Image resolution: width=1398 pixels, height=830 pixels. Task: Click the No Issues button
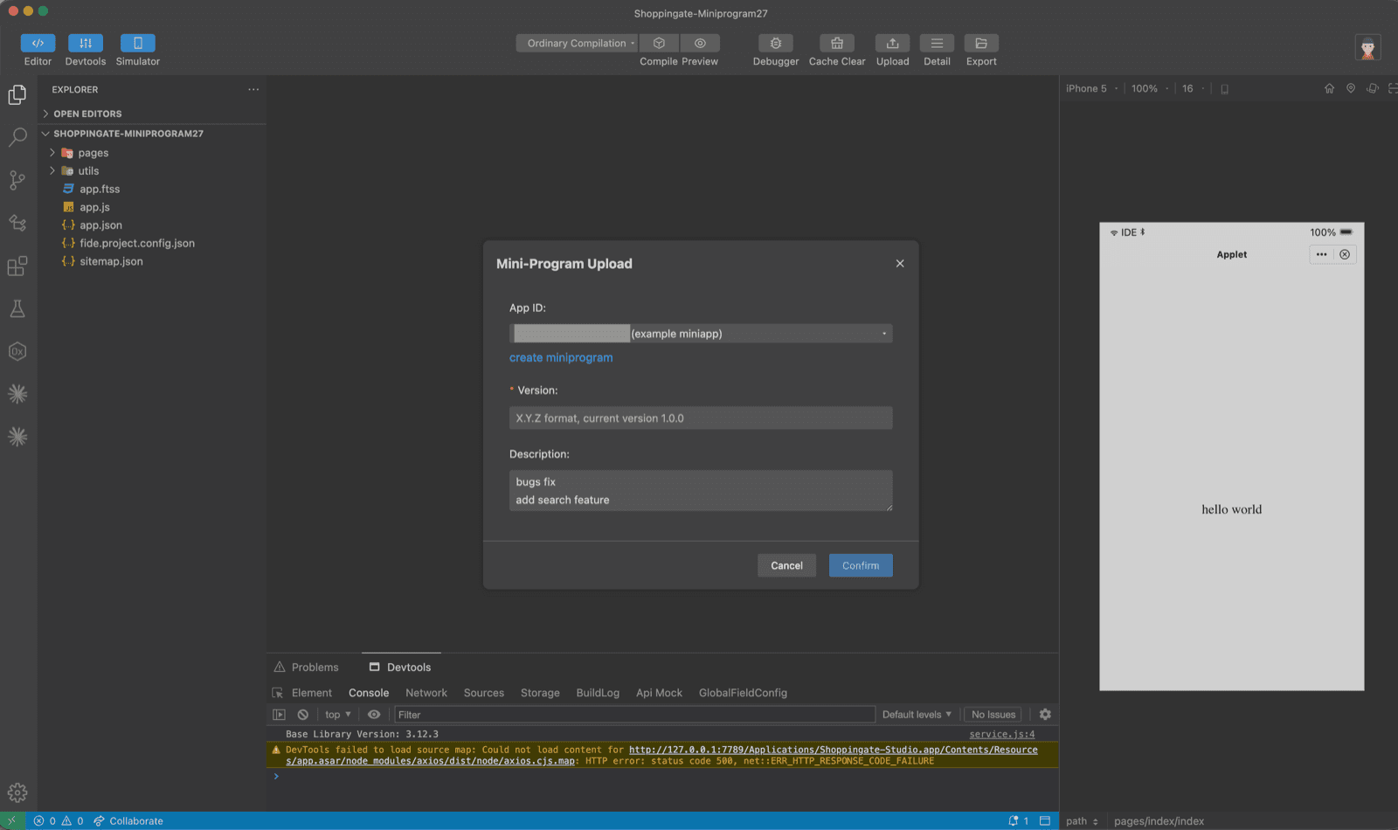pyautogui.click(x=993, y=715)
